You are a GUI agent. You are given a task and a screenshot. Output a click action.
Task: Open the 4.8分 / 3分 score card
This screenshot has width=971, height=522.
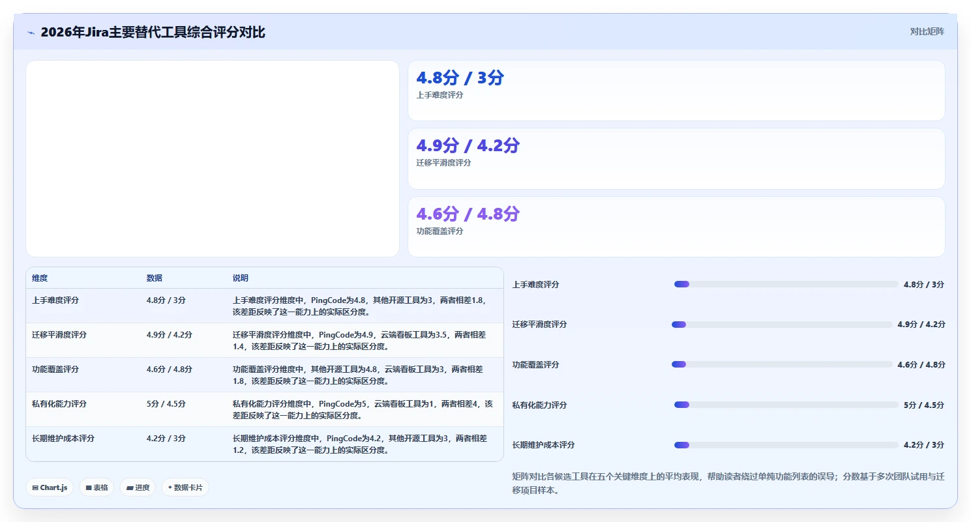[676, 91]
